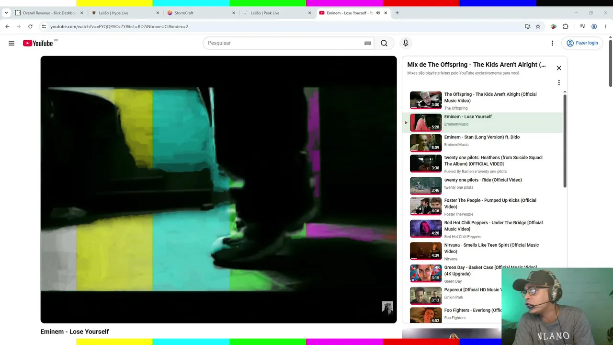Close the Leilão Peak Live tab
The height and width of the screenshot is (345, 613).
309,13
